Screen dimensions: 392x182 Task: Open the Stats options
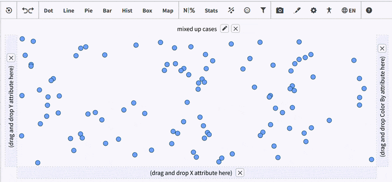[x=211, y=11]
